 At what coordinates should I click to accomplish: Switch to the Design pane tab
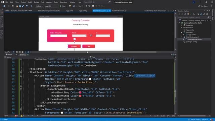click(9, 54)
